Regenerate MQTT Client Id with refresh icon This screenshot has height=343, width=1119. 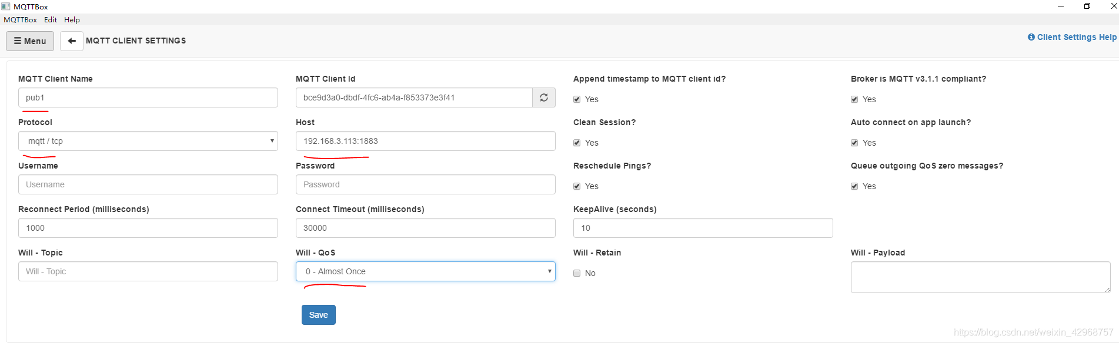click(544, 97)
